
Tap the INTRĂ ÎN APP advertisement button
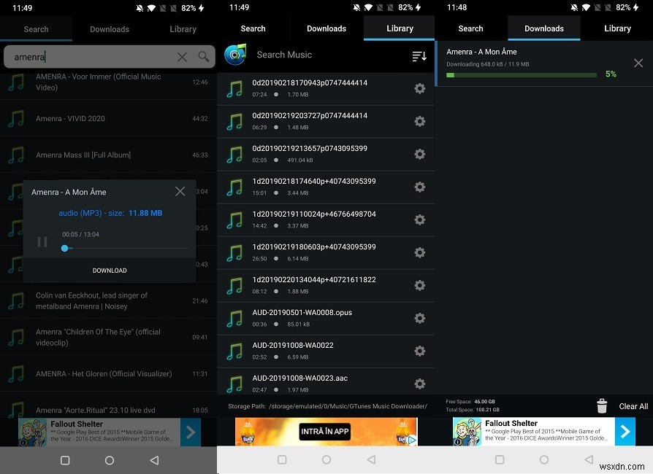pyautogui.click(x=326, y=431)
